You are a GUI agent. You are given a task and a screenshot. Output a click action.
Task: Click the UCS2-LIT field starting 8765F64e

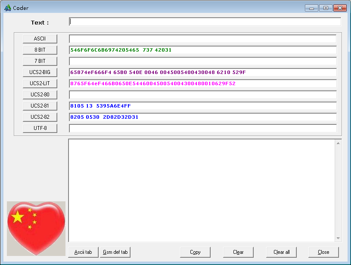coord(202,83)
